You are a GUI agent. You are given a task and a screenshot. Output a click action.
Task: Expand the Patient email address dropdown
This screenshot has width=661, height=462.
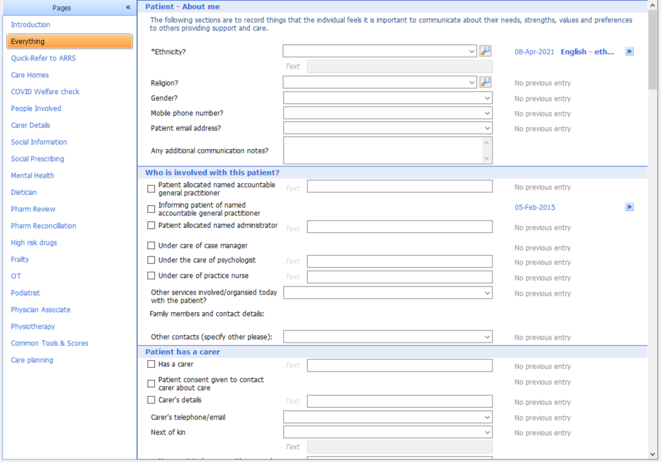tap(387, 128)
